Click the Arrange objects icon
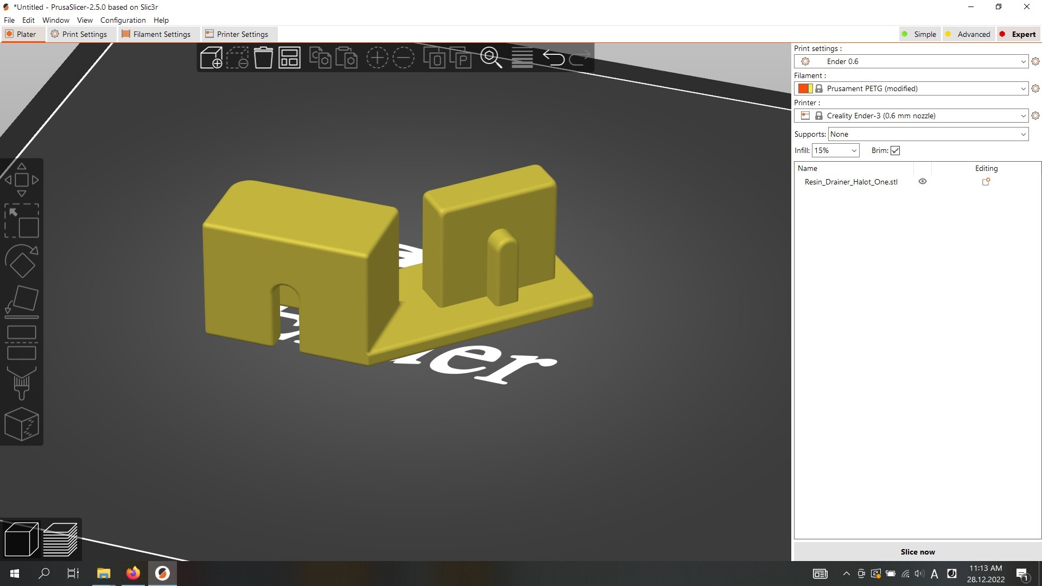The image size is (1042, 586). [289, 58]
